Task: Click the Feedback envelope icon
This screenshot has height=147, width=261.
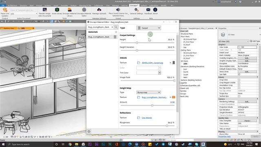Action: pos(148,10)
